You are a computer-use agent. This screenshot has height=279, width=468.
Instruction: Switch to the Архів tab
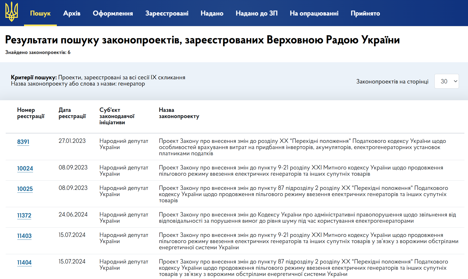tap(72, 13)
